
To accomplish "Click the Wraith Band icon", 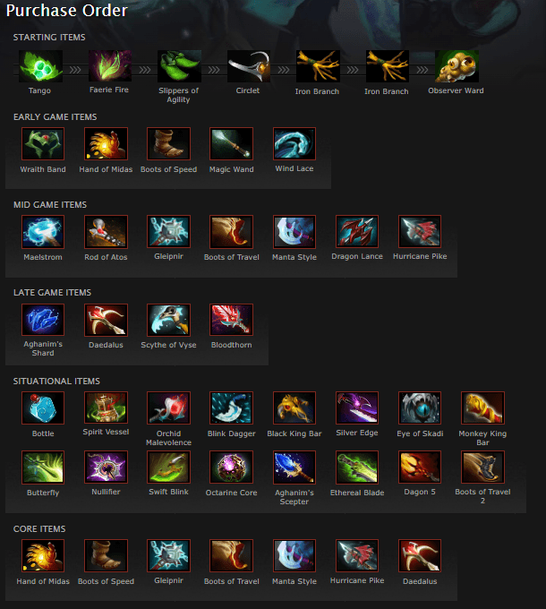I will click(43, 143).
